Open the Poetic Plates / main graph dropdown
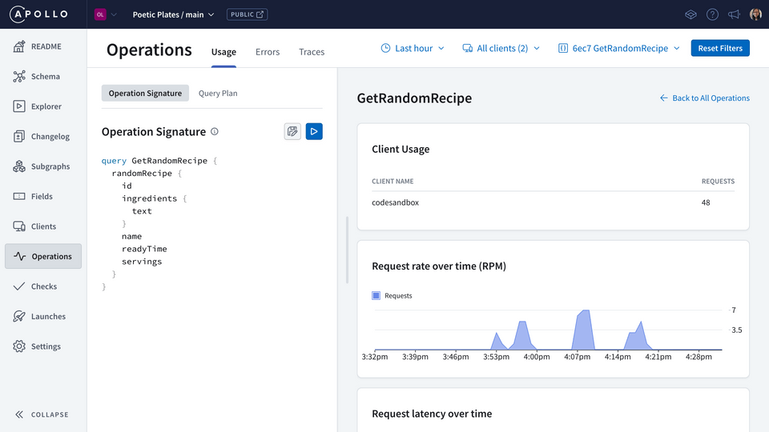The width and height of the screenshot is (769, 432). (173, 14)
